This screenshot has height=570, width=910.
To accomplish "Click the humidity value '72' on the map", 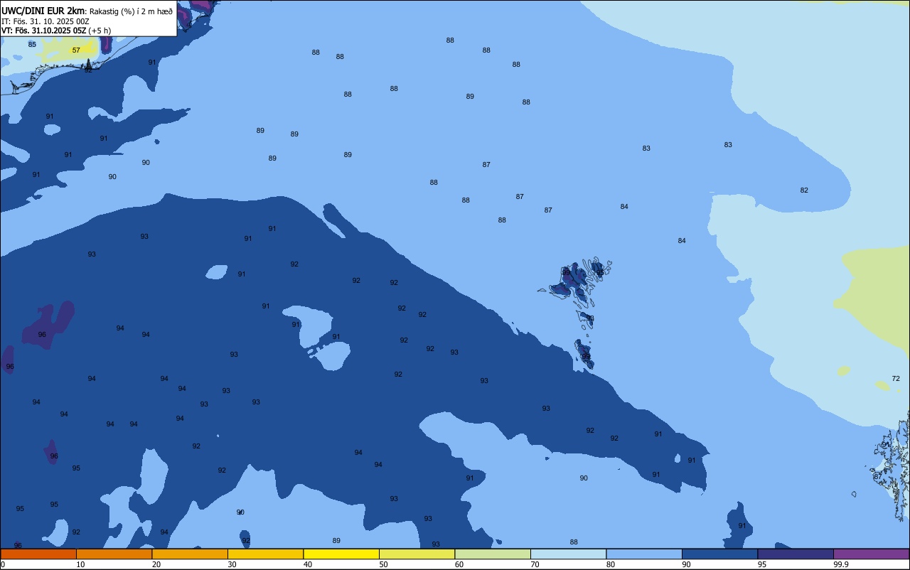I will [x=896, y=379].
